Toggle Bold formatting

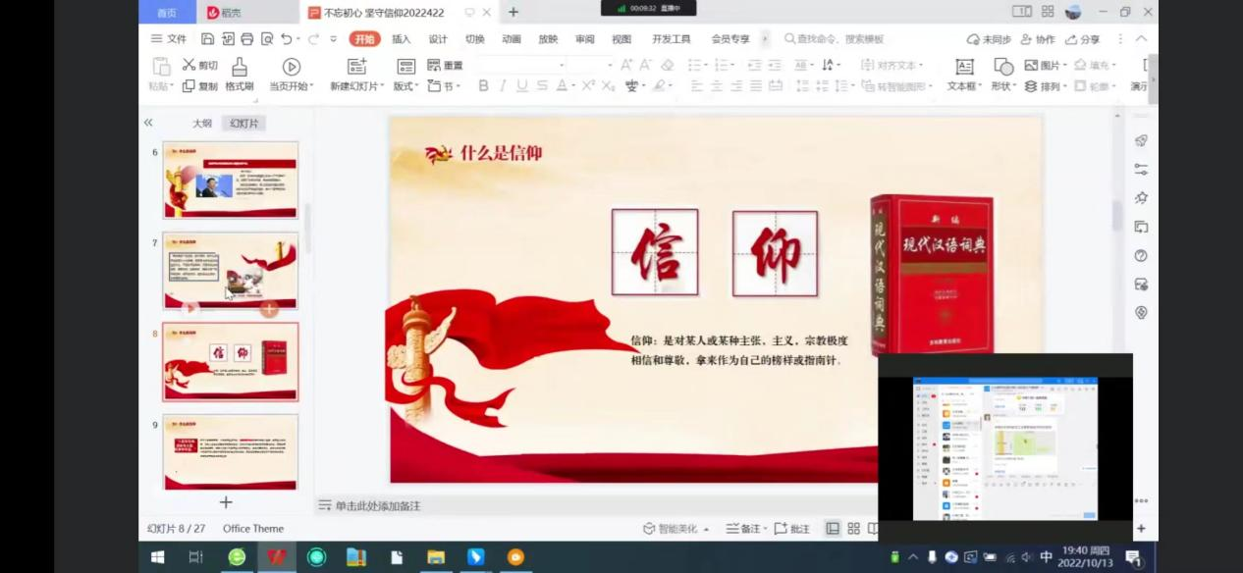483,86
